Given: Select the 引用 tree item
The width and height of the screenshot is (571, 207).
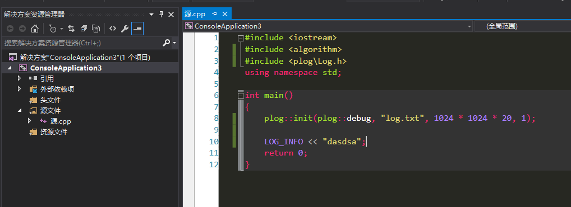Looking at the screenshot, I should coord(47,78).
